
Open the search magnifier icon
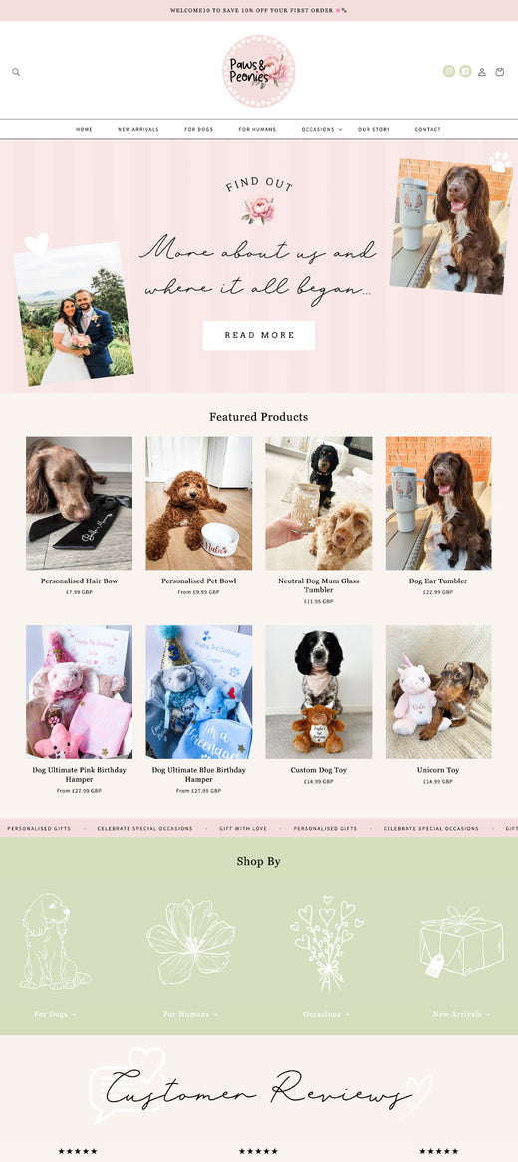click(x=16, y=72)
